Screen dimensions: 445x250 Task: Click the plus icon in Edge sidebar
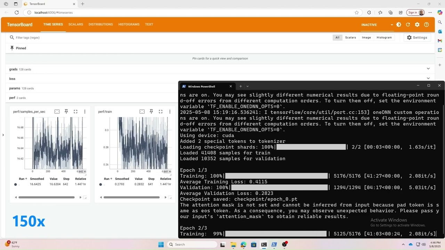coord(440,65)
